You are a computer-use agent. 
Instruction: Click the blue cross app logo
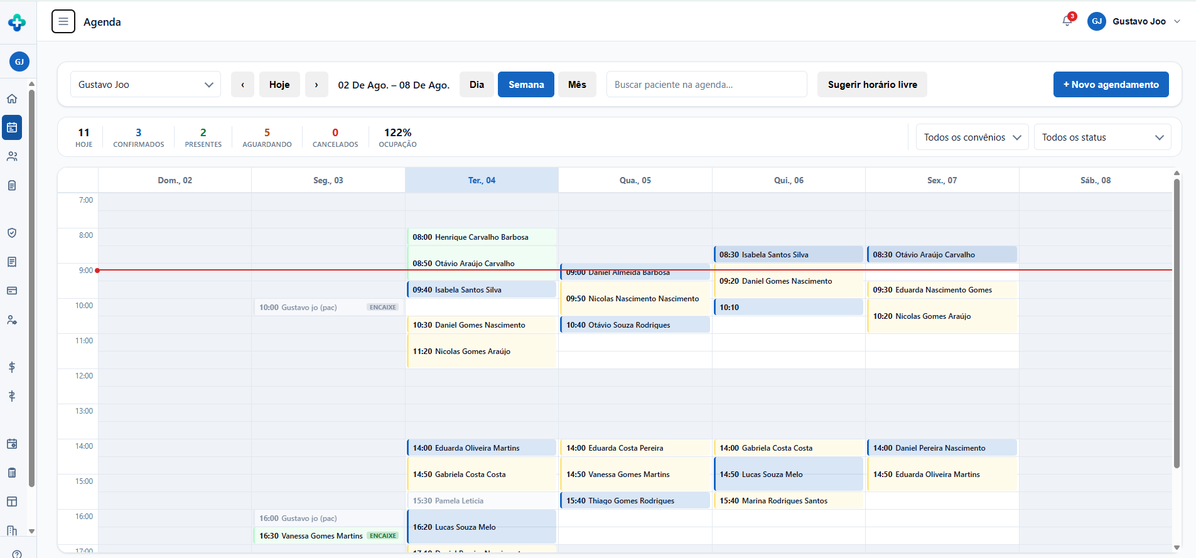click(x=17, y=23)
